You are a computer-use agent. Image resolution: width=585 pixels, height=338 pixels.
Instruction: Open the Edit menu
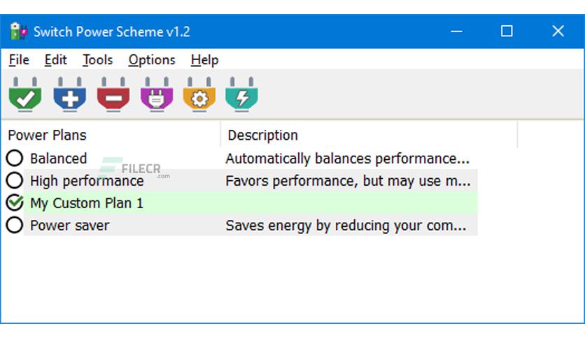(55, 60)
